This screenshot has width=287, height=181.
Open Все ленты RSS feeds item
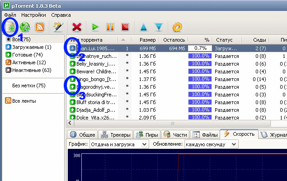[x=20, y=101]
